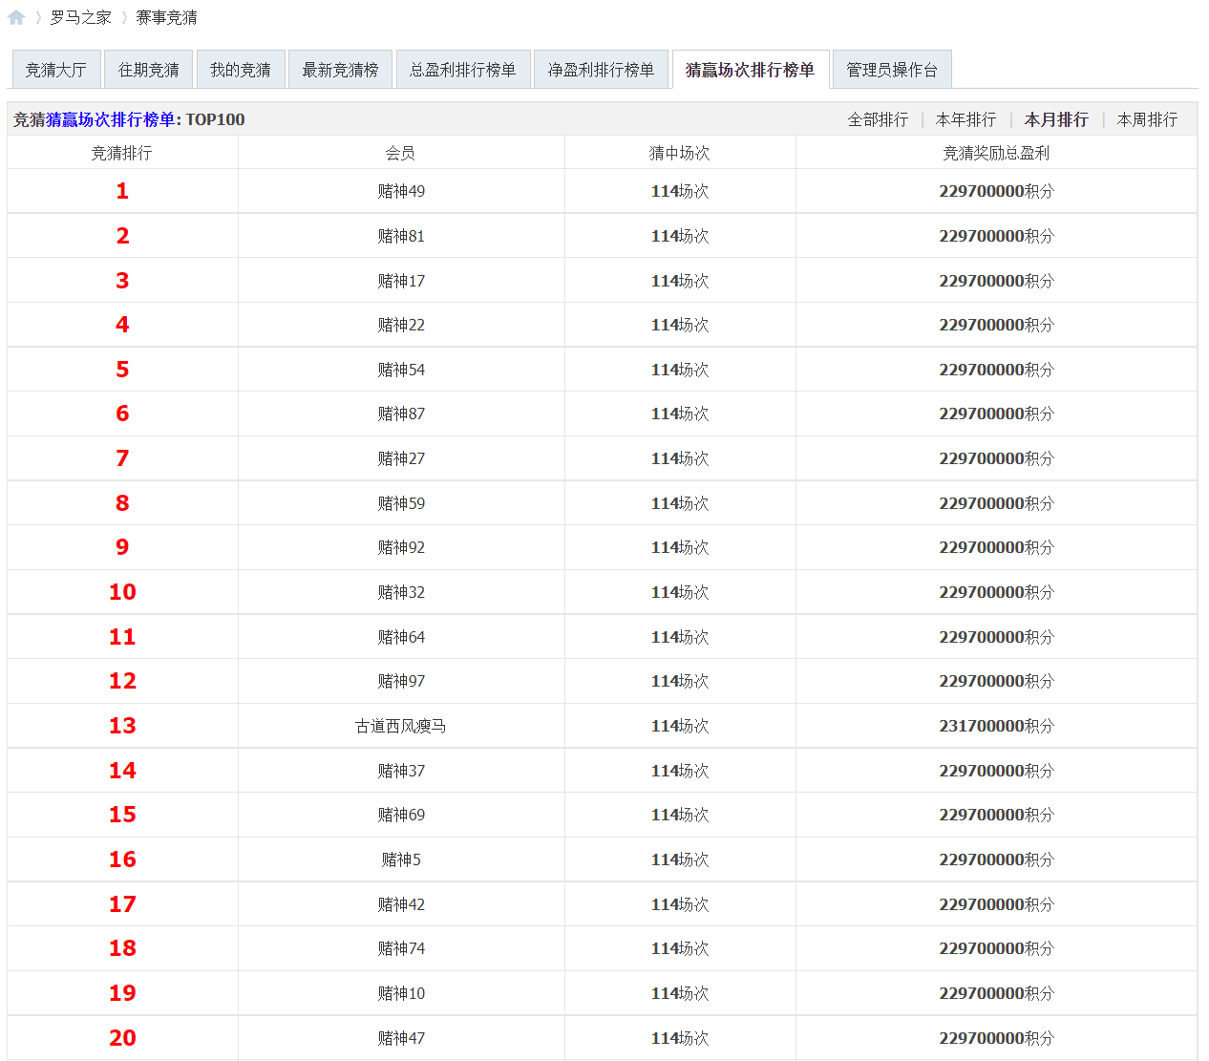This screenshot has height=1061, width=1209.
Task: Open member 古道西风瘦马 profile
Action: (x=401, y=726)
